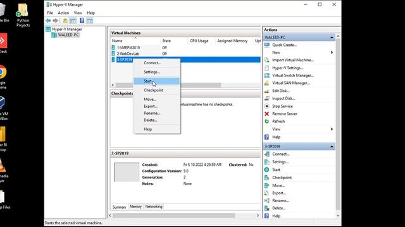
Task: Open the Python Projects desktop folder
Action: pyautogui.click(x=23, y=15)
